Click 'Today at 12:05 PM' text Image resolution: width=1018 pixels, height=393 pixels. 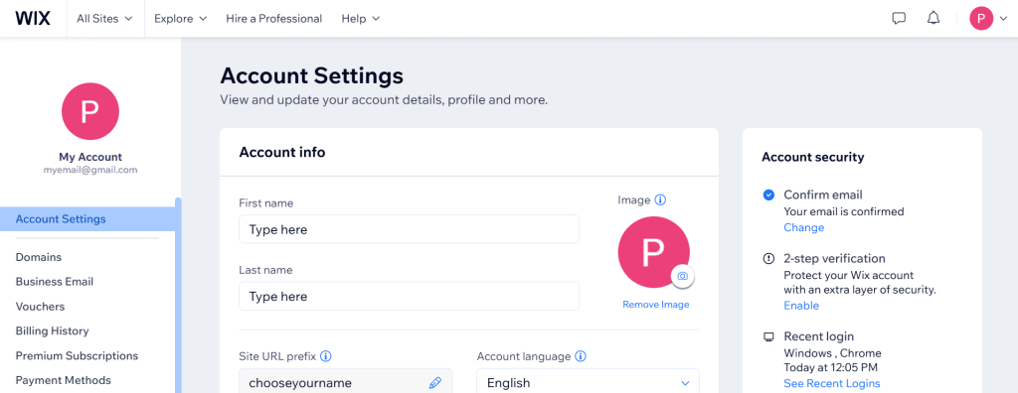coord(830,368)
